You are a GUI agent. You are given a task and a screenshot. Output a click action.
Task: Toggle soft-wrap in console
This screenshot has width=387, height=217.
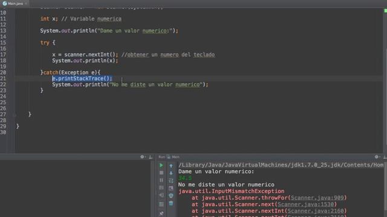coord(171,181)
